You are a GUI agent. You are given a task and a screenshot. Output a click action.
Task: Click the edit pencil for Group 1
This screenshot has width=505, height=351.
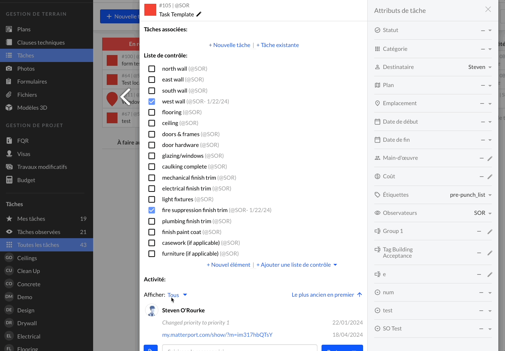click(490, 232)
